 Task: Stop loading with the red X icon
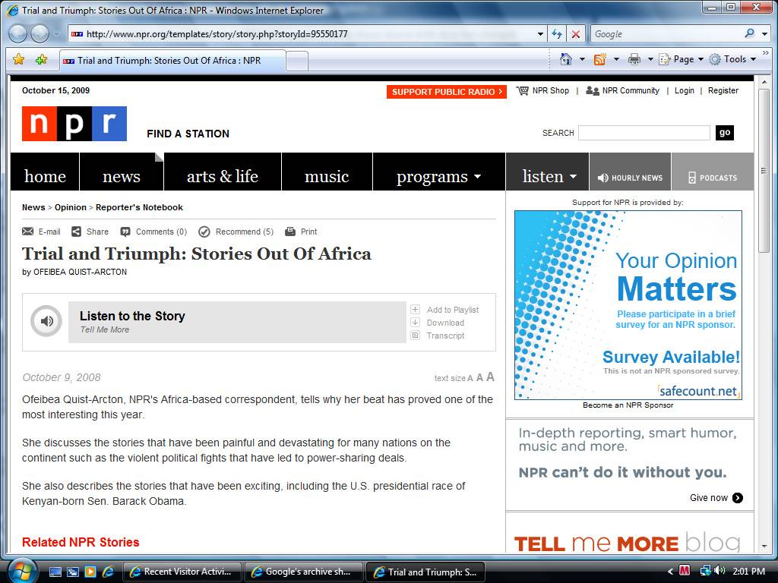576,34
